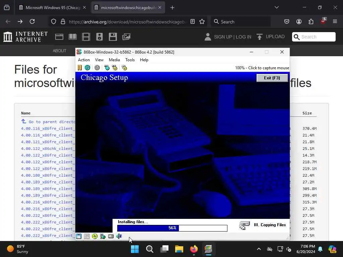Click the network card status icon
Viewport: 343px width, 257px height.
pyautogui.click(x=111, y=236)
